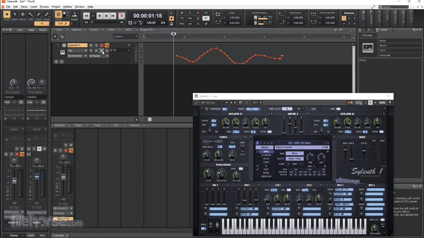Image resolution: width=424 pixels, height=238 pixels.
Task: Fast forward the transport
Action: coord(113,16)
